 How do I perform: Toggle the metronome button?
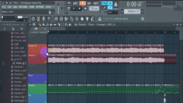click(69, 3)
